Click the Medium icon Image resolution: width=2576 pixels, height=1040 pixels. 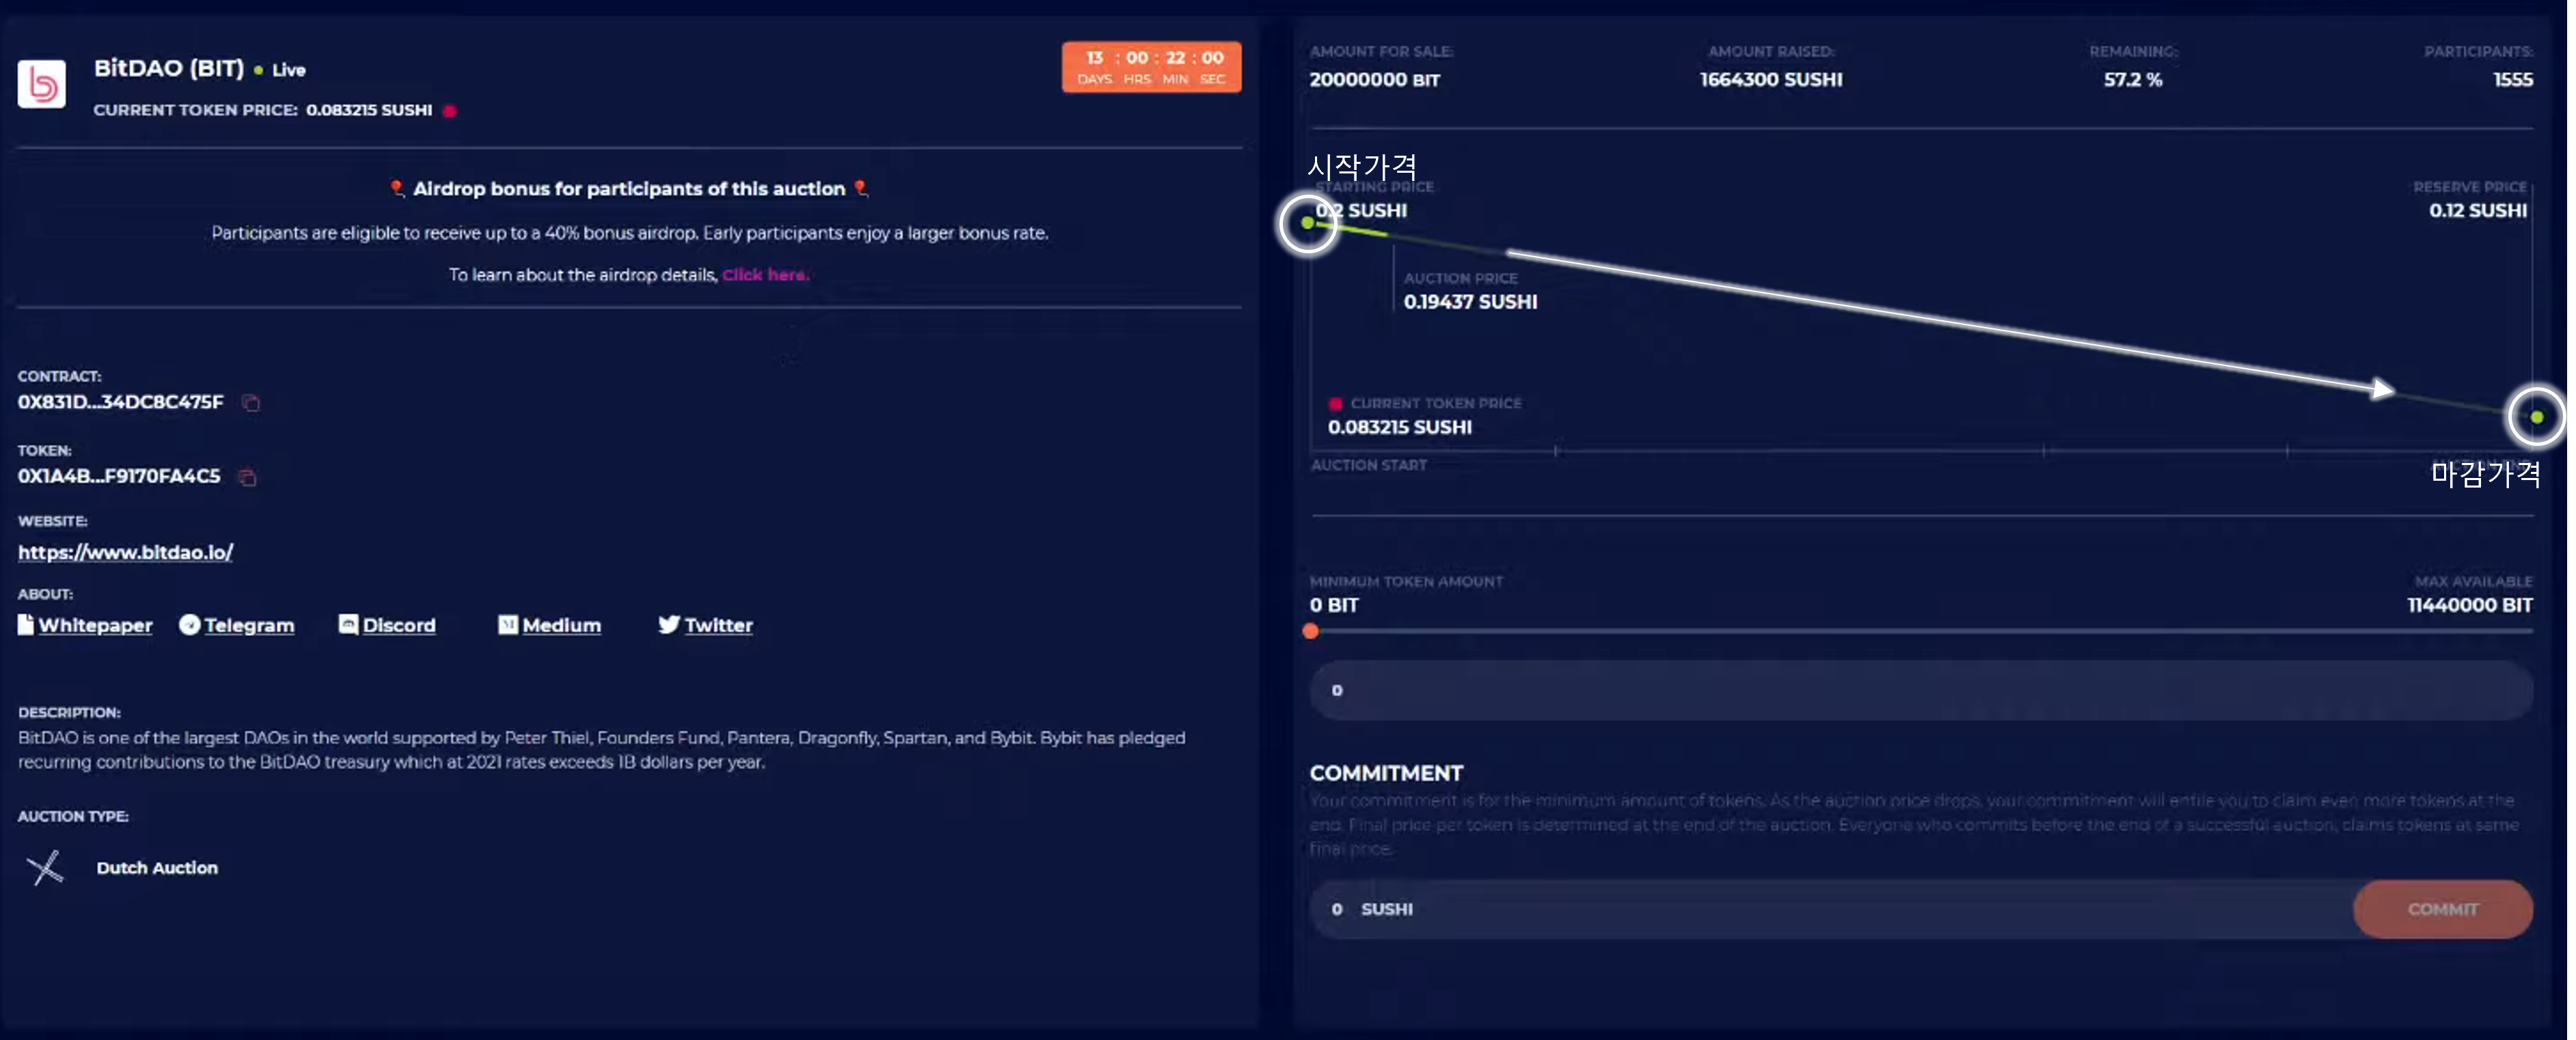click(x=508, y=624)
